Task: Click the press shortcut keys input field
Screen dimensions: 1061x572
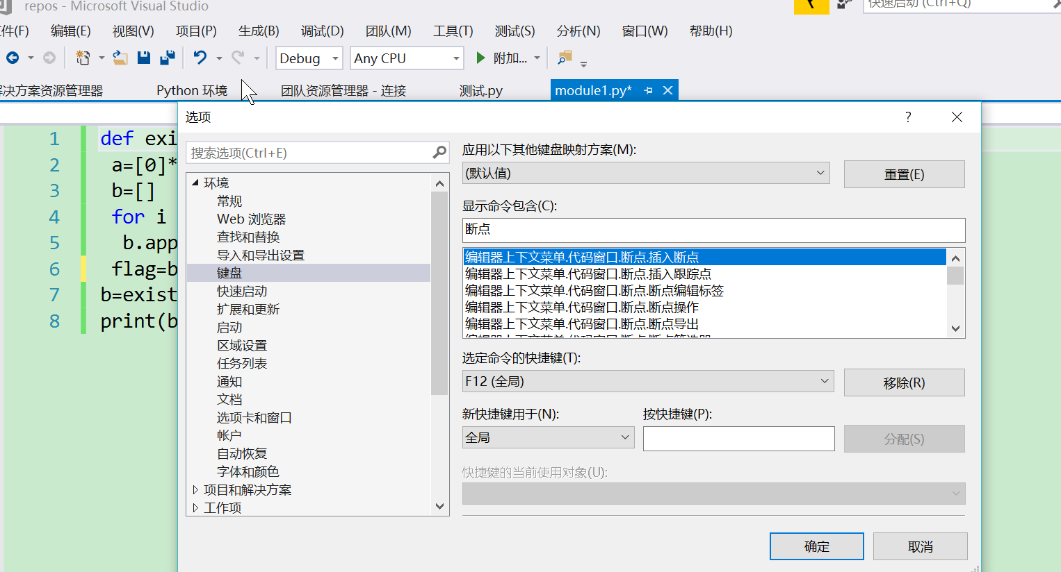Action: click(738, 439)
